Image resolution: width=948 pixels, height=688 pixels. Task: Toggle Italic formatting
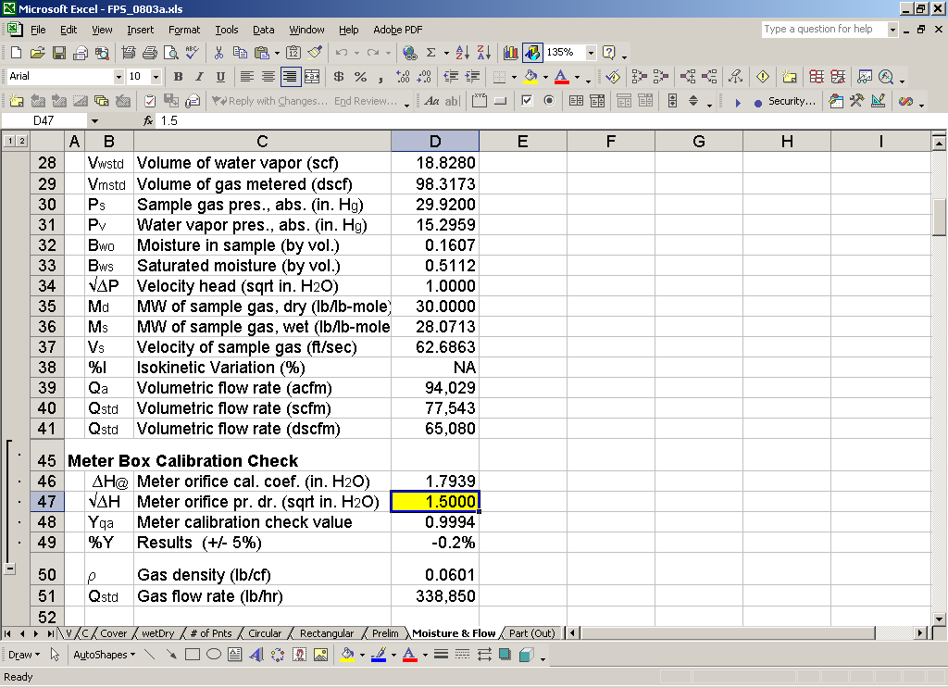[199, 77]
